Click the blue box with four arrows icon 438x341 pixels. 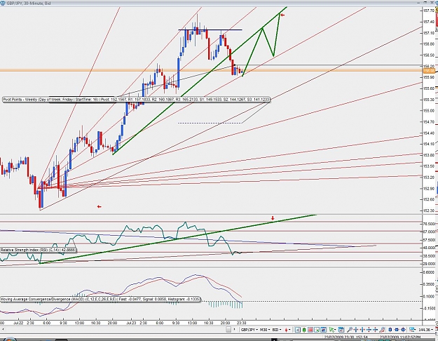[403, 330]
